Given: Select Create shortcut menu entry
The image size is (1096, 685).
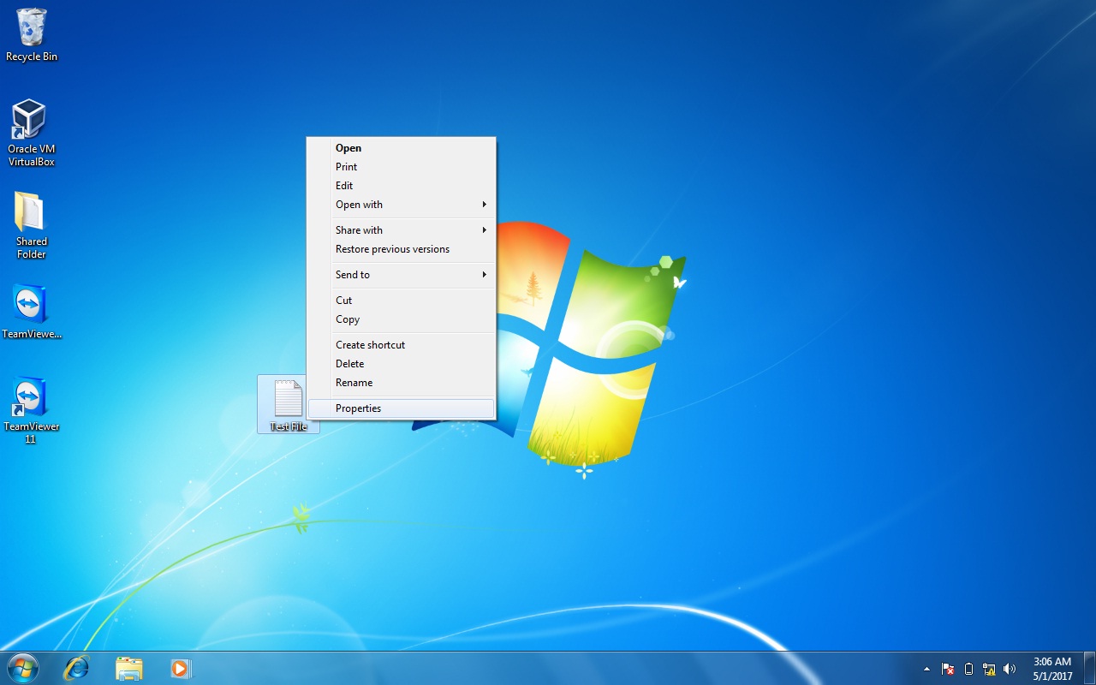Looking at the screenshot, I should click(x=402, y=345).
